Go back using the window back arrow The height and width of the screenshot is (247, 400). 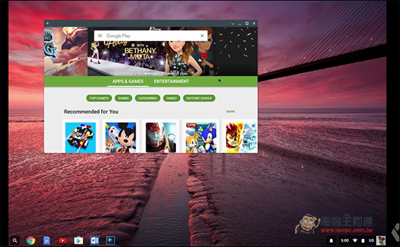[48, 23]
